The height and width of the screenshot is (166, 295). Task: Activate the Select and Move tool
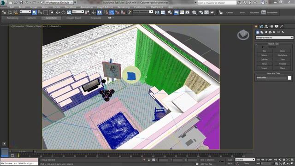[x=58, y=12]
